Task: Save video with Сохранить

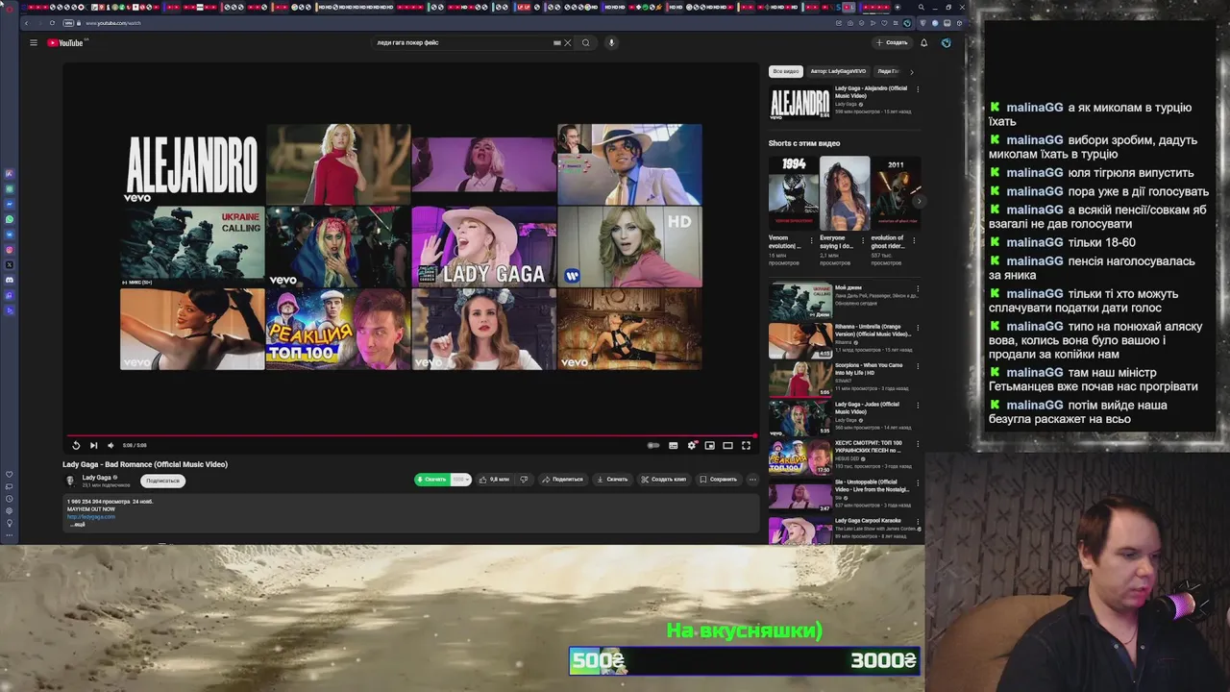Action: pyautogui.click(x=719, y=479)
